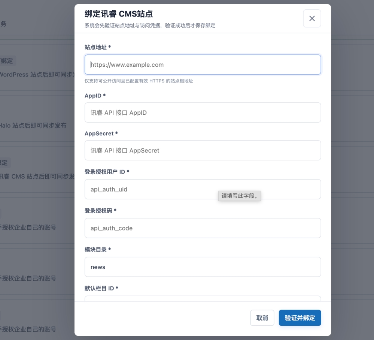Click the Halo 站点后即可同步发布 background text

pyautogui.click(x=33, y=125)
